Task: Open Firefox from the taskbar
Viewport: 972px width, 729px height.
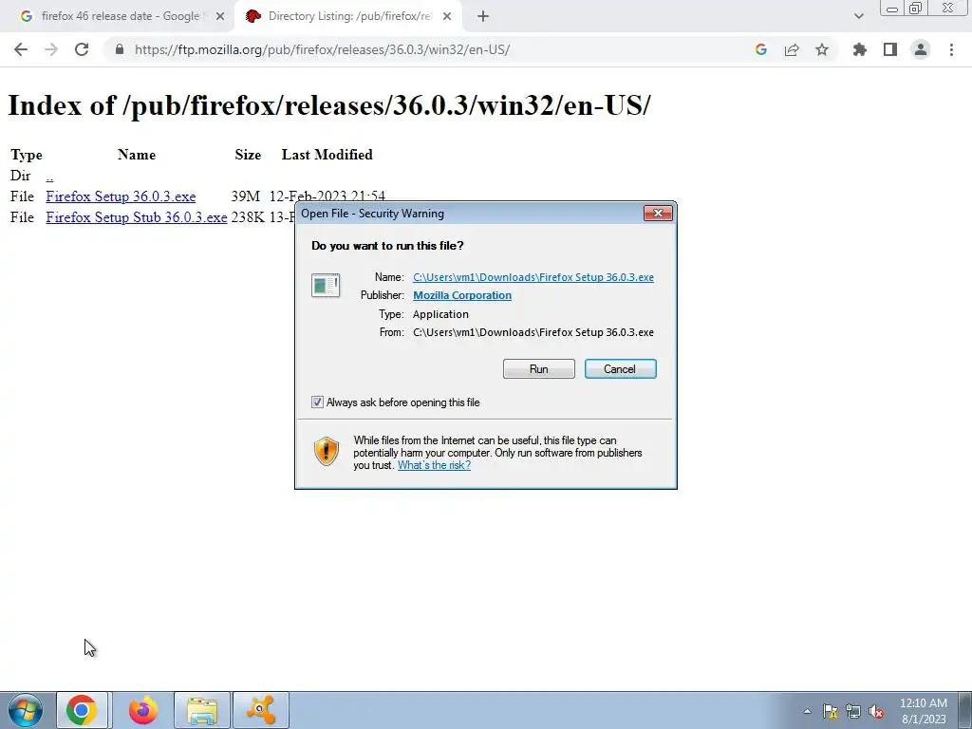Action: point(143,710)
